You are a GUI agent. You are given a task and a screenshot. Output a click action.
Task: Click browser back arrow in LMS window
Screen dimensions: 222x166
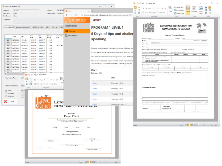[67, 15]
